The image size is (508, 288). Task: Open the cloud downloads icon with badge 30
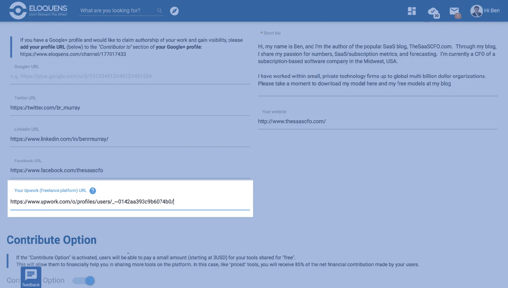coord(433,12)
